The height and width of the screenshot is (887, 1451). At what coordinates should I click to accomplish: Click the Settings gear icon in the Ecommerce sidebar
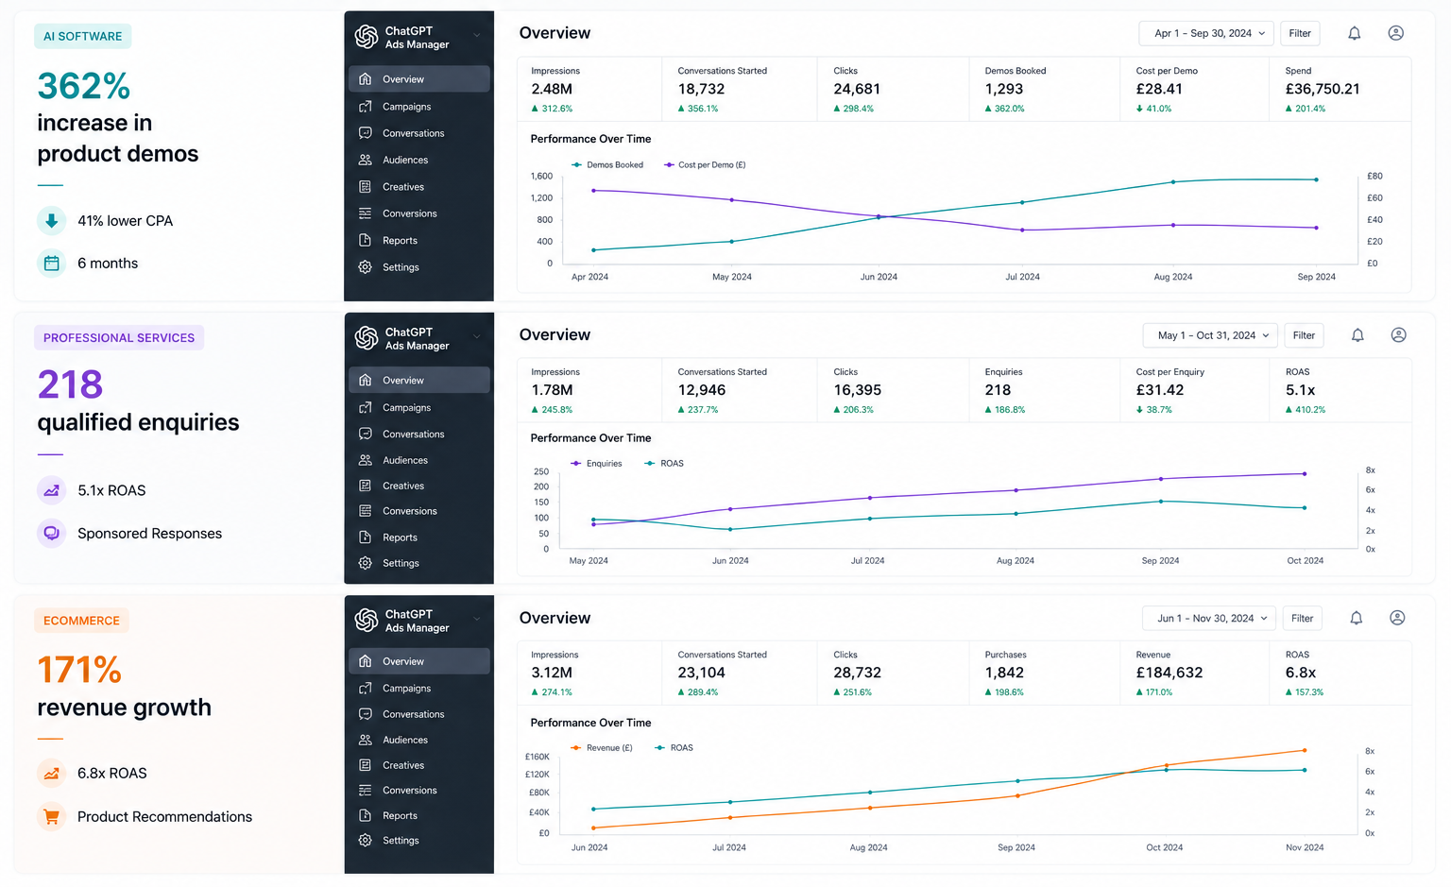366,840
